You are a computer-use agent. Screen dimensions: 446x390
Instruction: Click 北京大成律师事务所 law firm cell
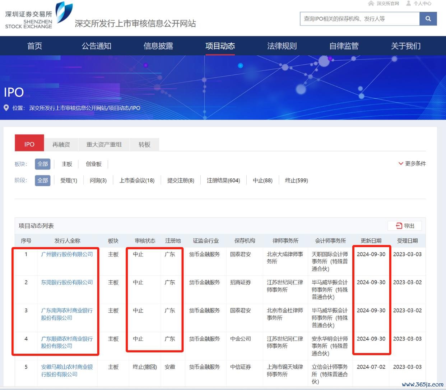pos(285,257)
